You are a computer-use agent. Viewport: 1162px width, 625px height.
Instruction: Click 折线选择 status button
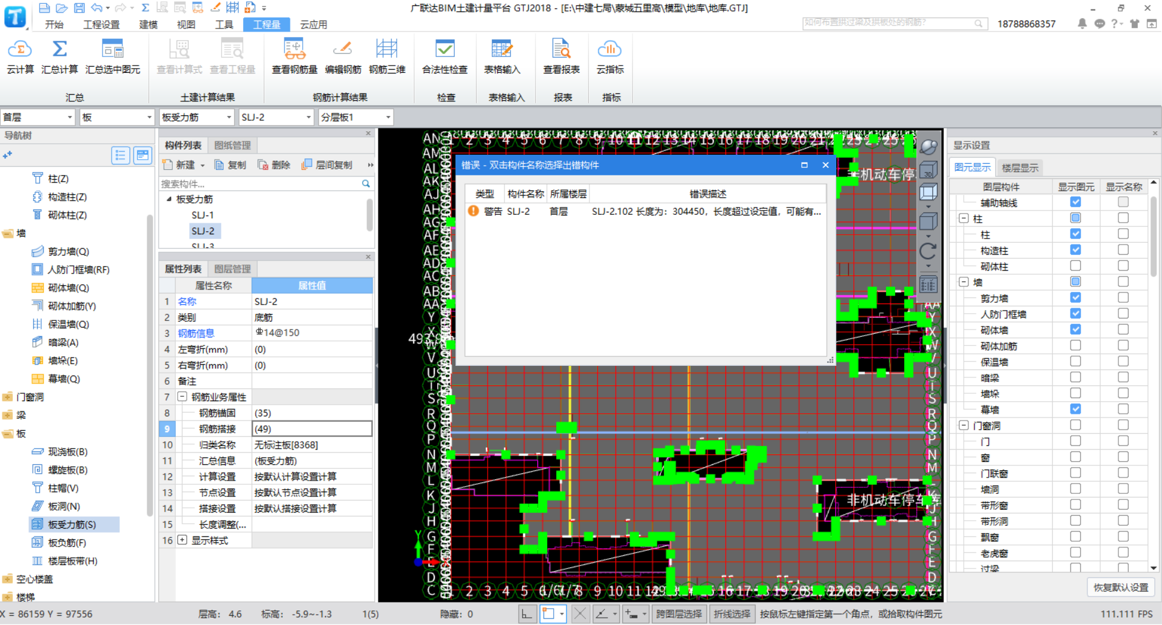731,614
